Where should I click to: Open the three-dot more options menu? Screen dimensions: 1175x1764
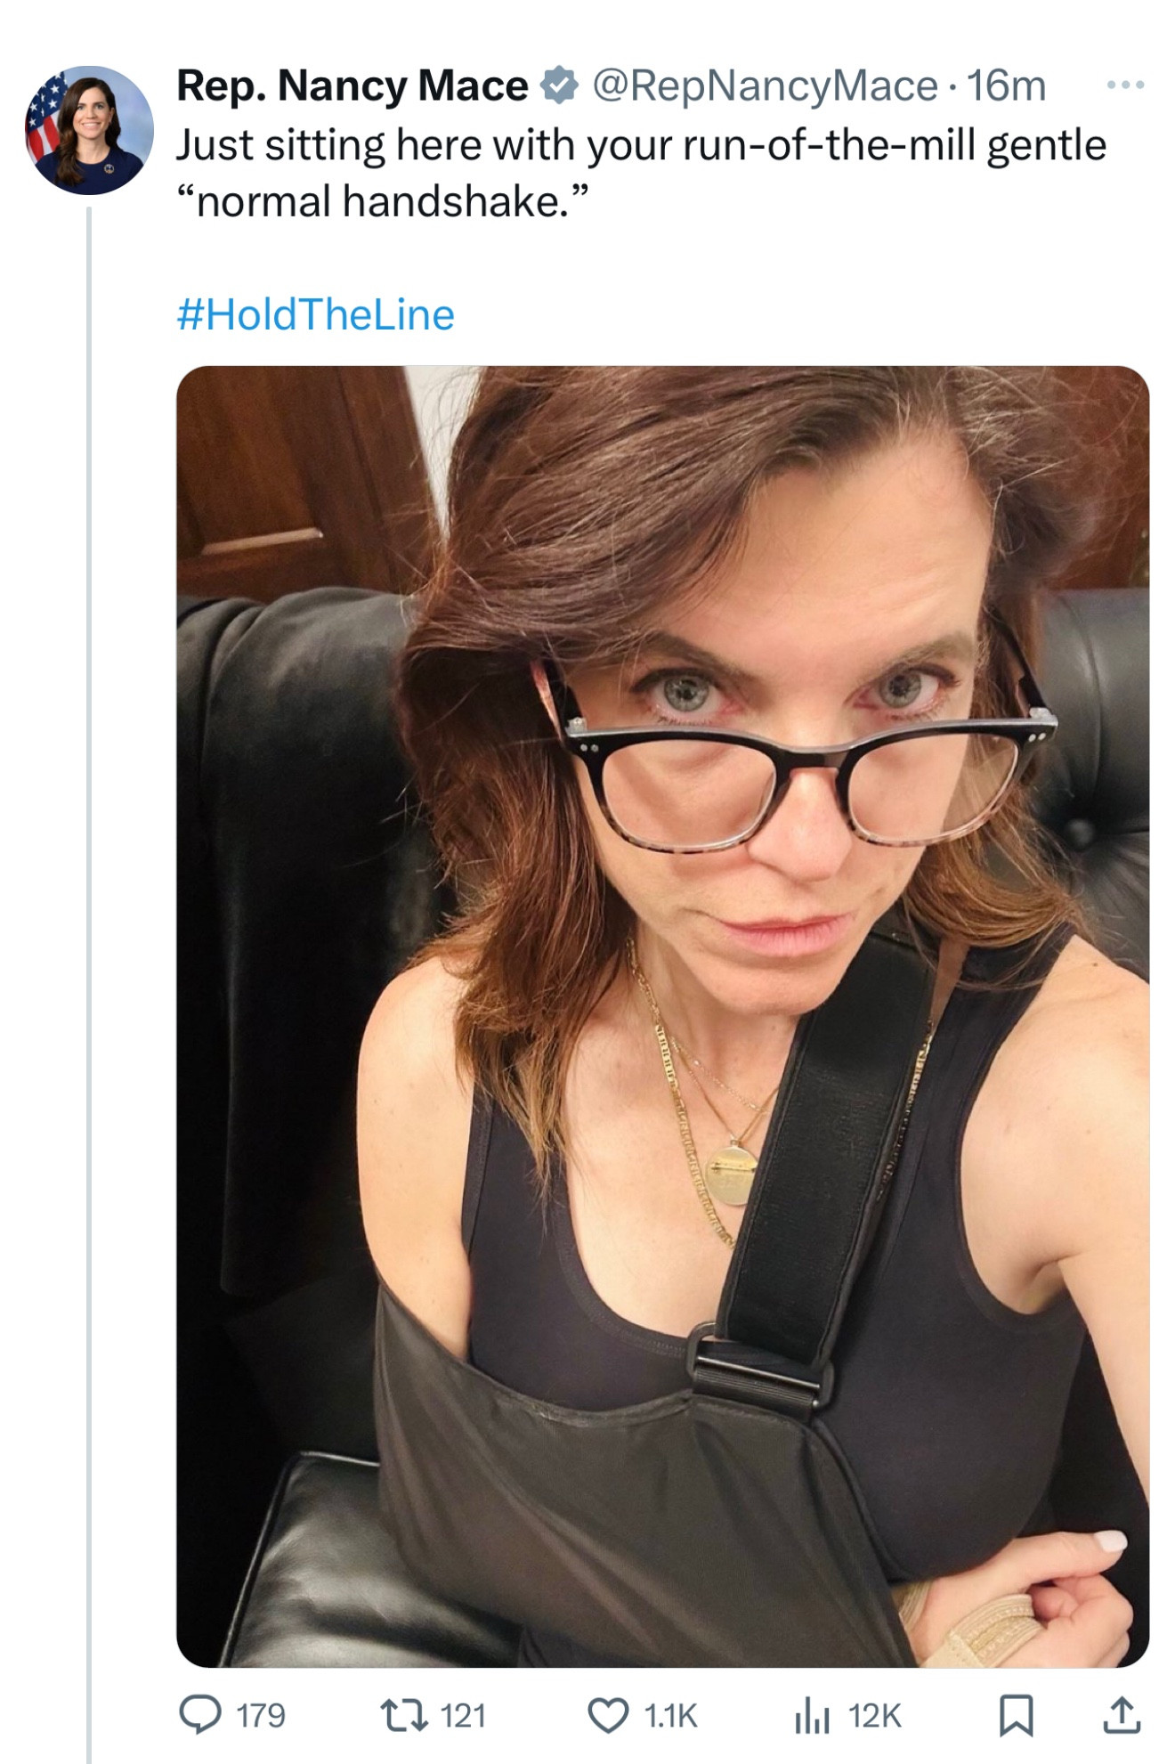click(x=1125, y=85)
